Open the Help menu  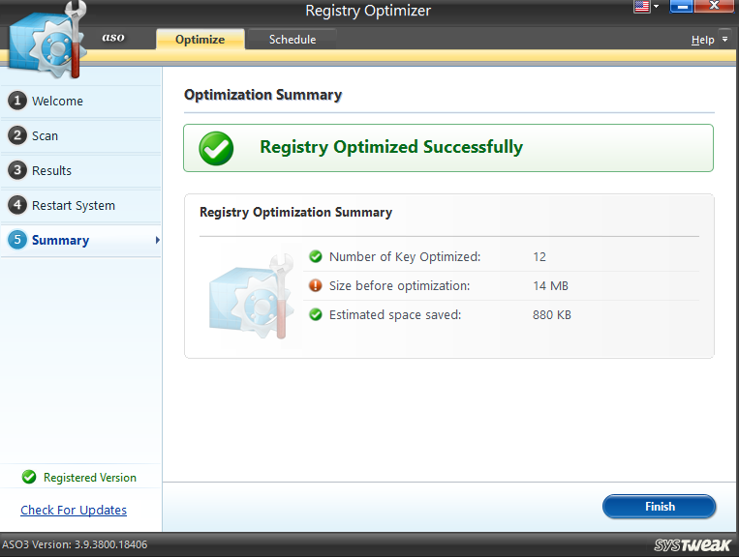click(703, 40)
